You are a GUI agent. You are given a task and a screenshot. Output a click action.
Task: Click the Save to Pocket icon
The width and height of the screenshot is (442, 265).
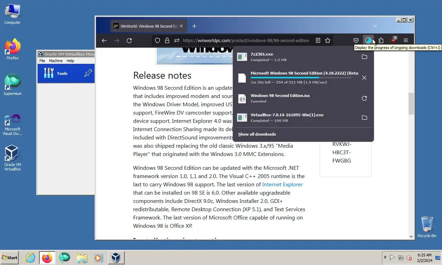[x=356, y=40]
